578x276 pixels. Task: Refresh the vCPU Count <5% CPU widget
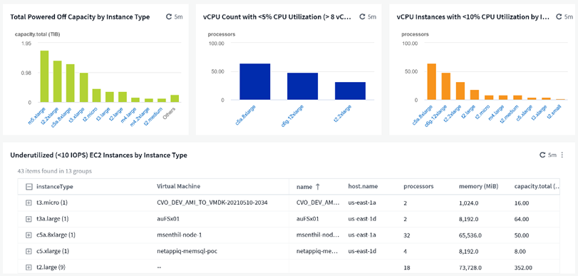362,16
